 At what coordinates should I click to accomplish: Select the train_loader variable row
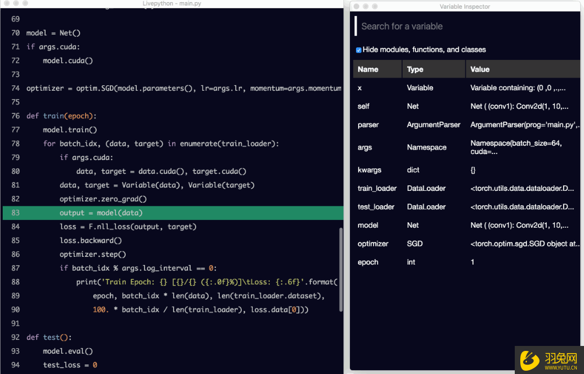coord(377,189)
